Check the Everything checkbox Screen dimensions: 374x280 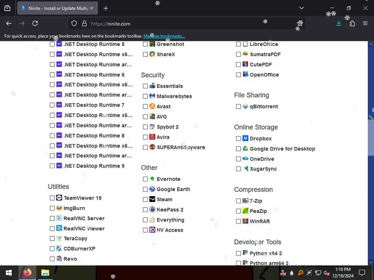(145, 220)
